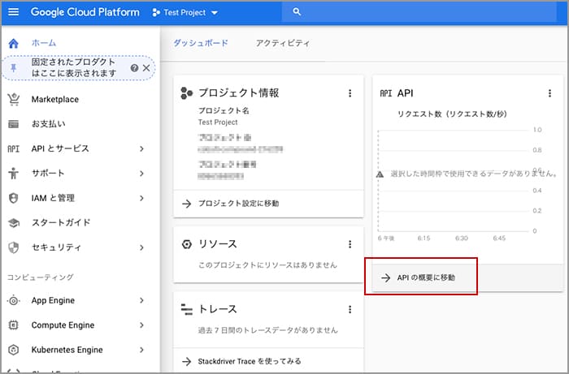Click the Kubernetes Engine hexagon icon
Image resolution: width=569 pixels, height=374 pixels.
[x=14, y=350]
